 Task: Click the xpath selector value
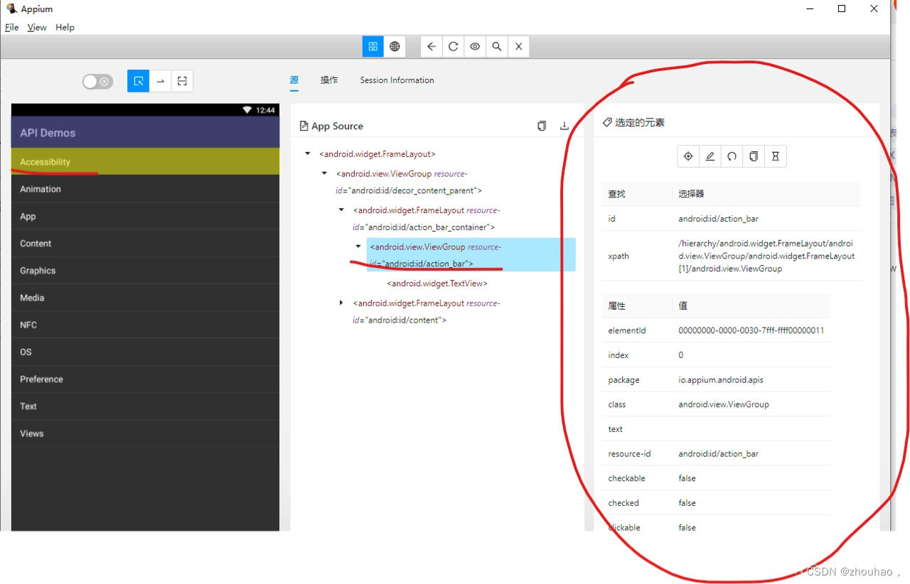766,256
